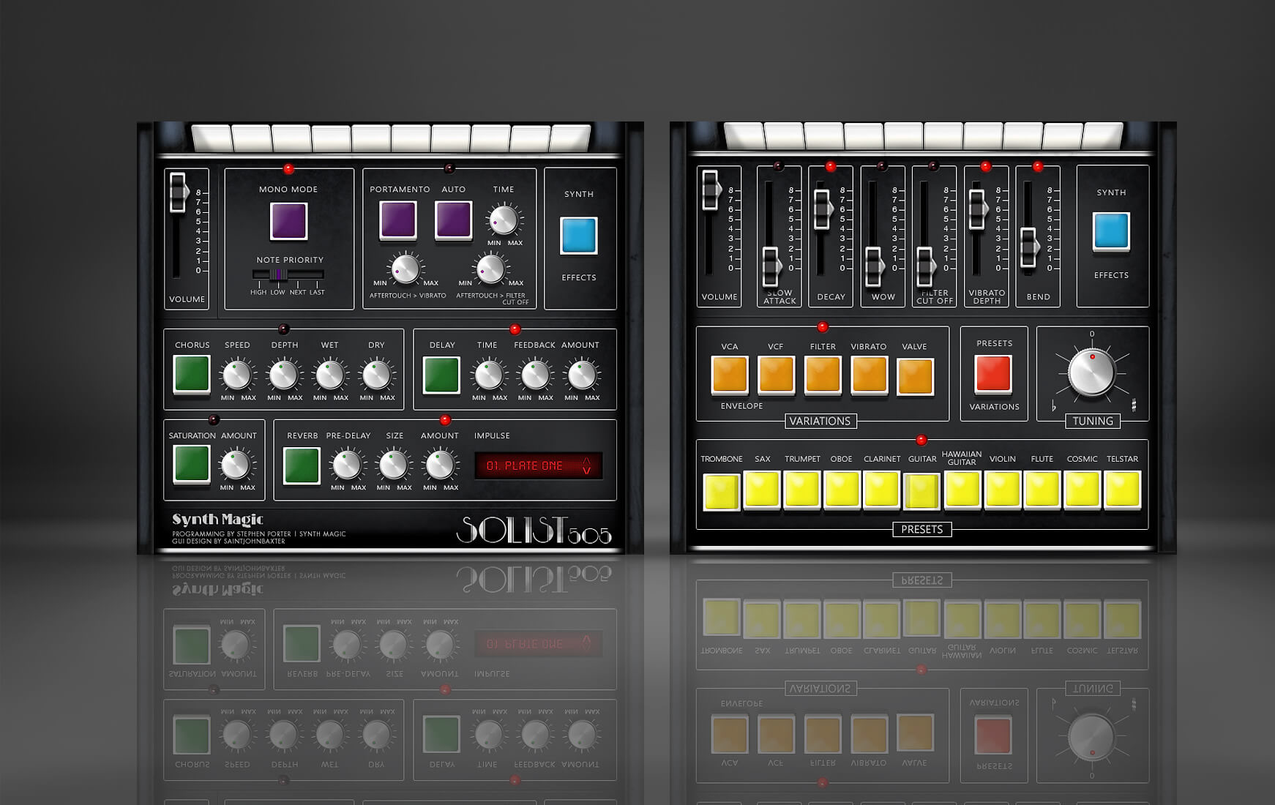Click the Vibrato Depth slider handle

click(x=977, y=209)
